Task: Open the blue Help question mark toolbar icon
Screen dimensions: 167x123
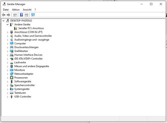Action: pyautogui.click(x=22, y=15)
